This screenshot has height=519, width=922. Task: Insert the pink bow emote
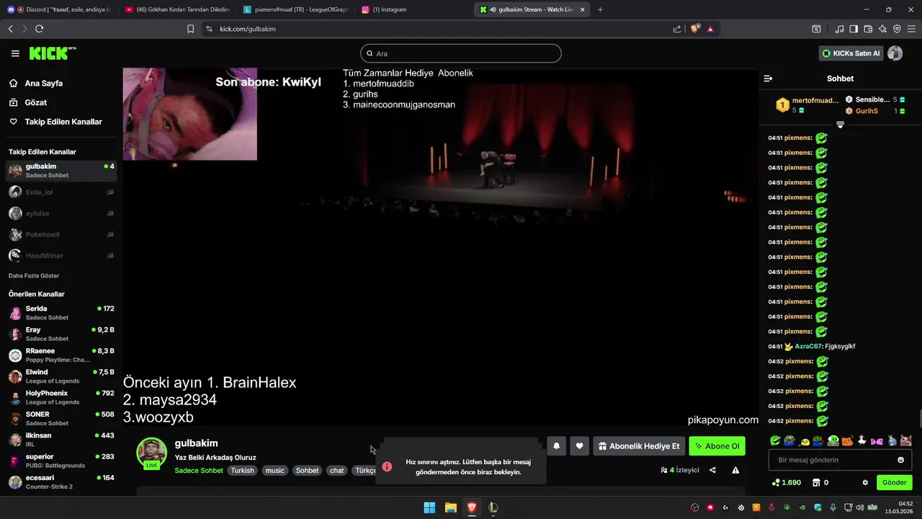coord(877,440)
